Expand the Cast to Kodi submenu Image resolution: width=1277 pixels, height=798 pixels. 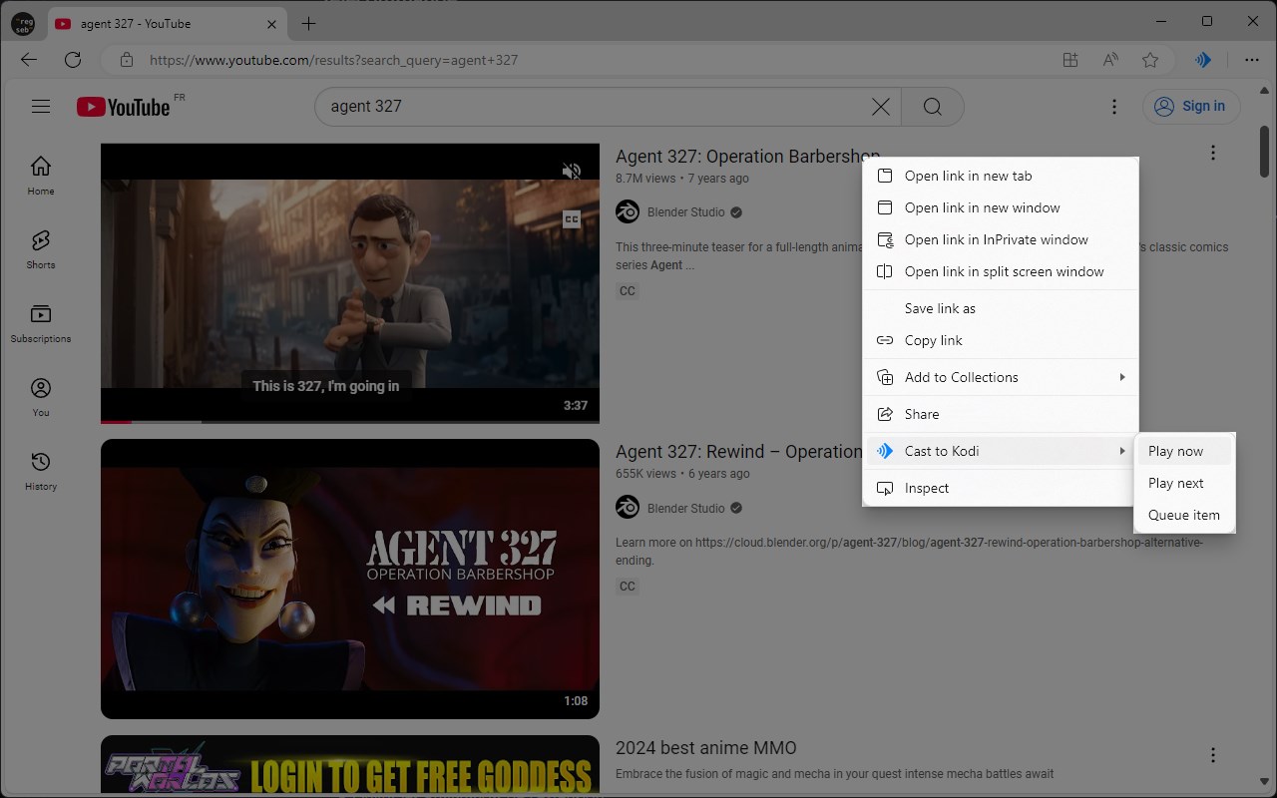(x=1001, y=451)
